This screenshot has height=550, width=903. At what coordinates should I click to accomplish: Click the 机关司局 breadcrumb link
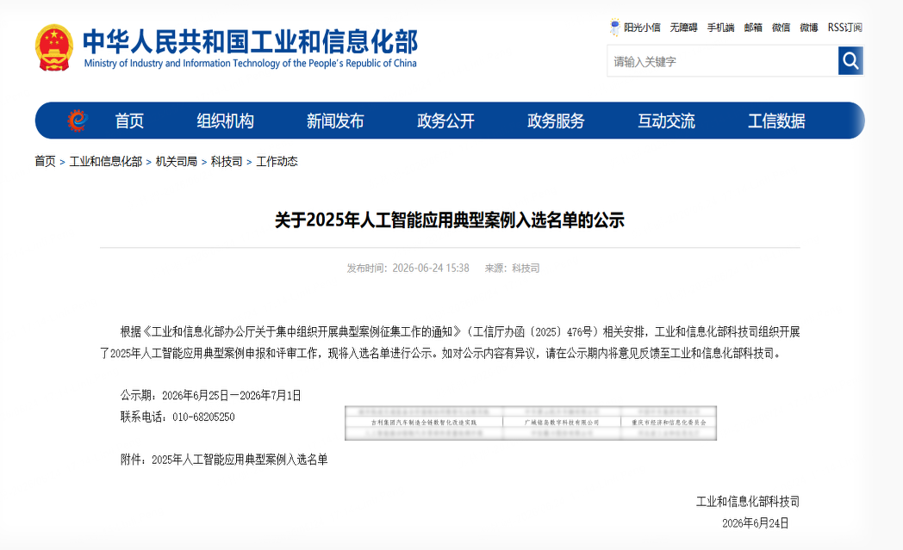(177, 162)
